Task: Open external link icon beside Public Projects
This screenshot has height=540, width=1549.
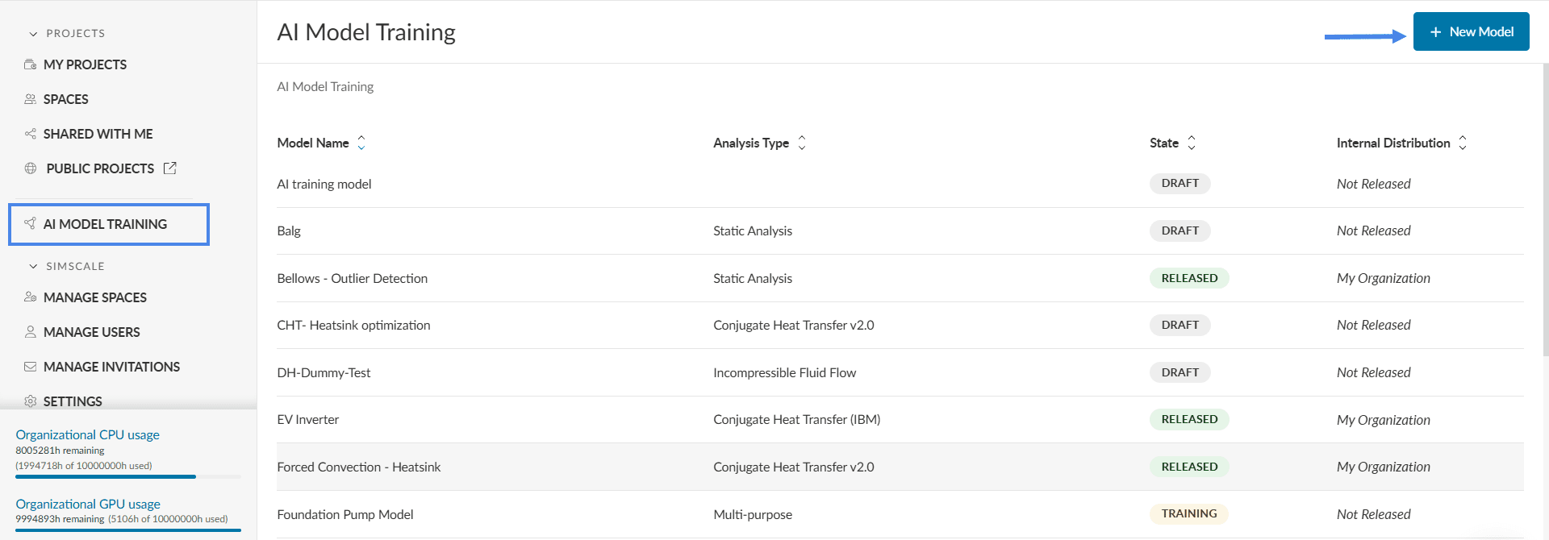Action: [170, 168]
